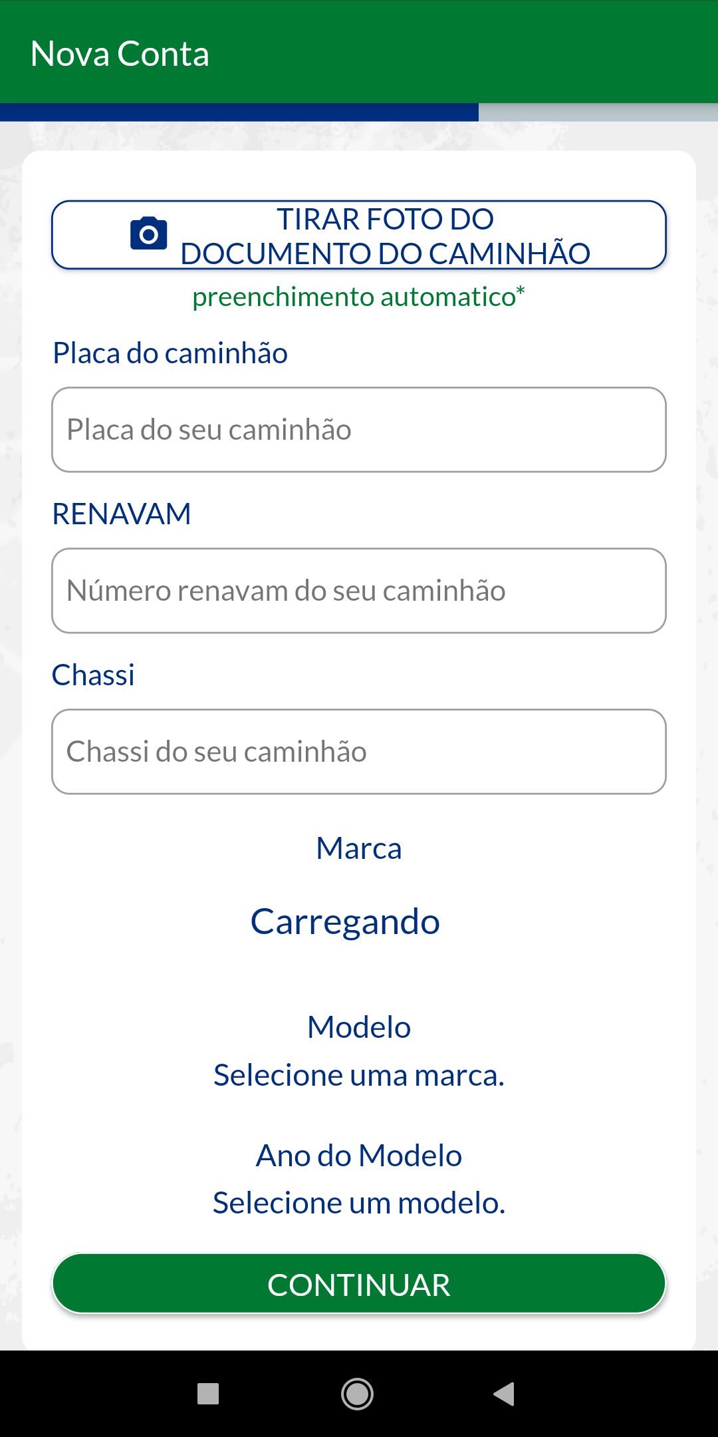Tap the "preenchimento automatico*" note

pyautogui.click(x=359, y=297)
